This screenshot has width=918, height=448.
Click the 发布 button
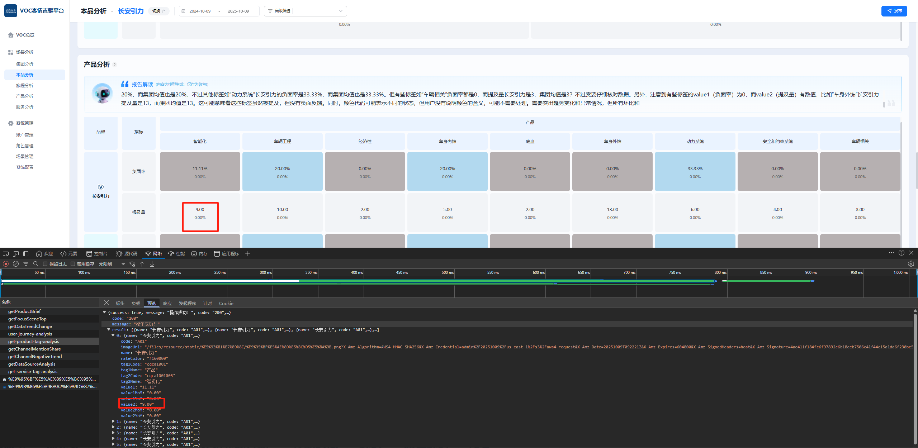tap(894, 11)
